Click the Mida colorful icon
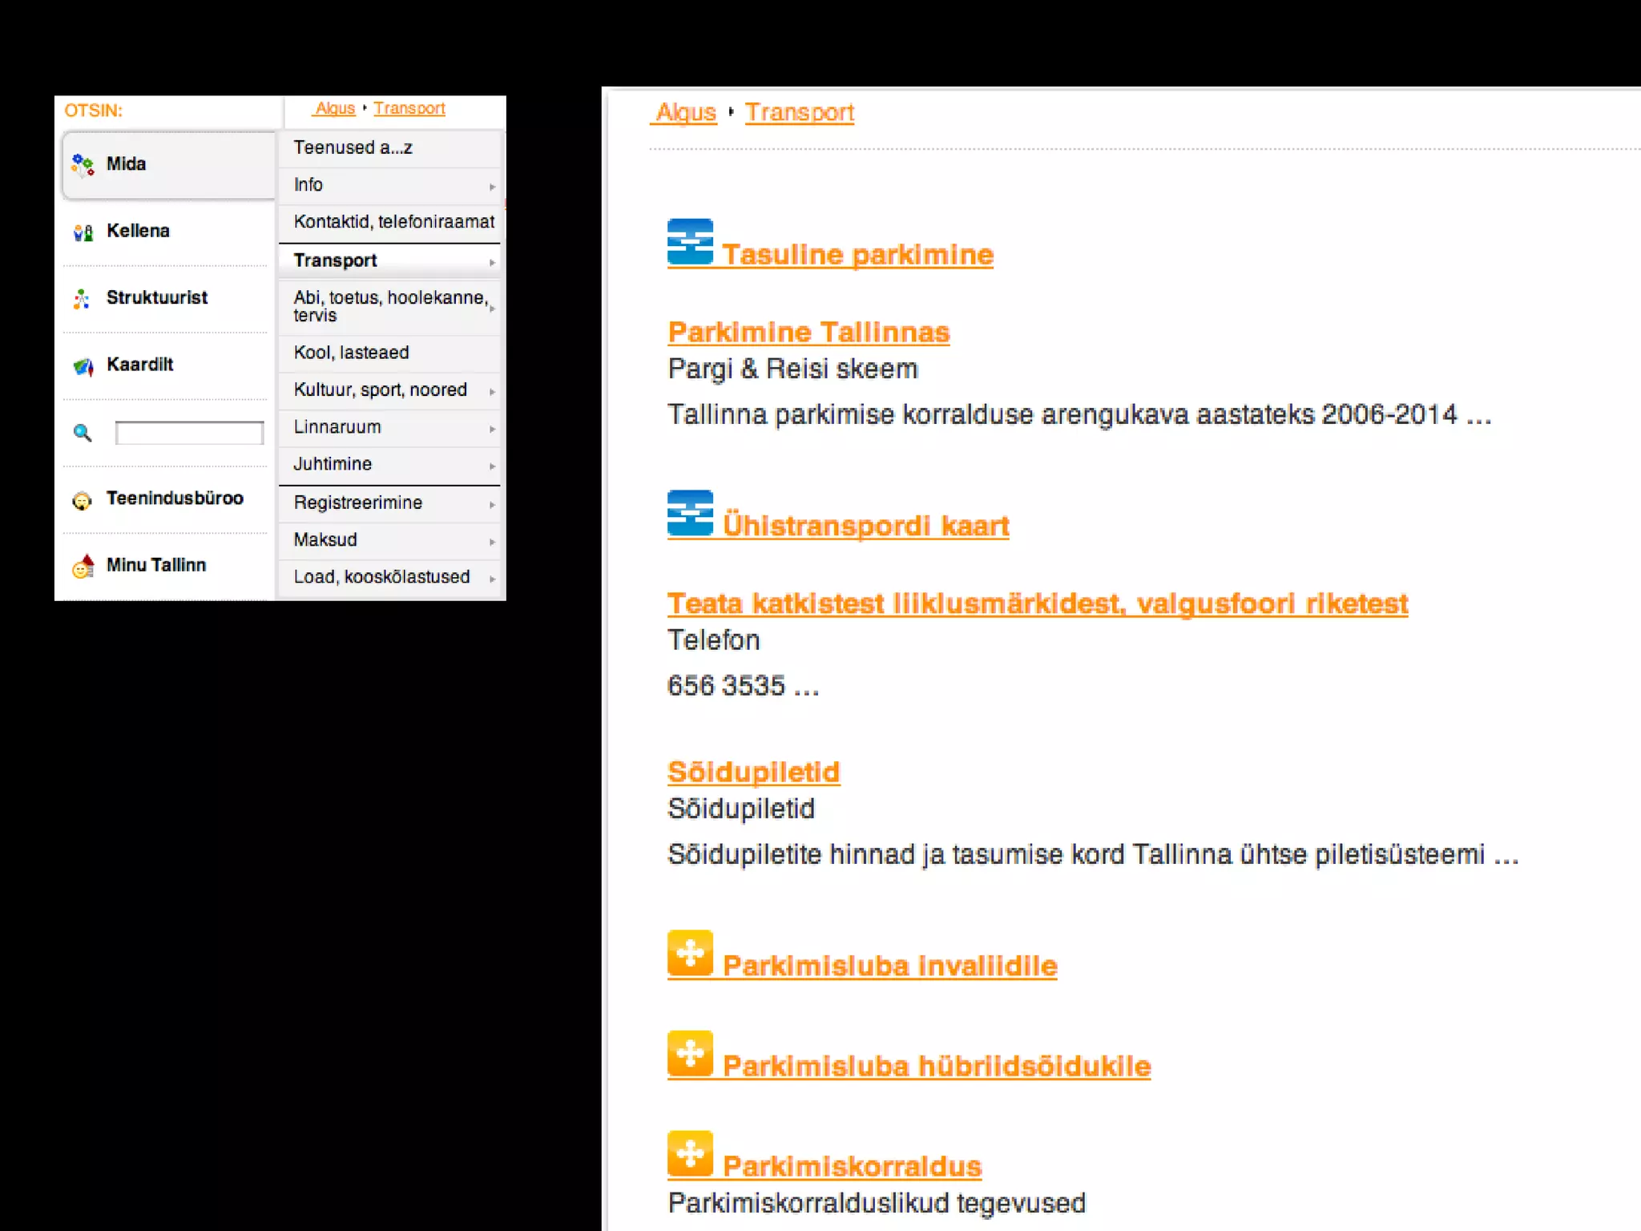This screenshot has height=1231, width=1641. (82, 164)
